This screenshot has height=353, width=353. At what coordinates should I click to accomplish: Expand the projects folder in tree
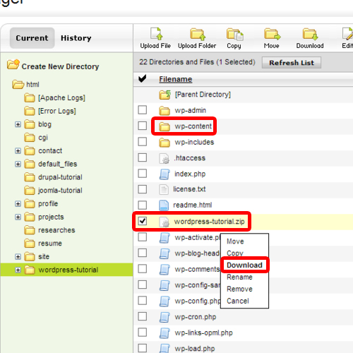pos(18,217)
